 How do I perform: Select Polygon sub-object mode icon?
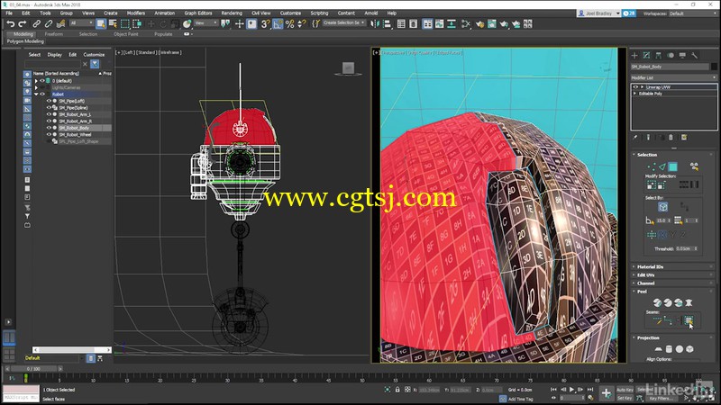[x=672, y=166]
